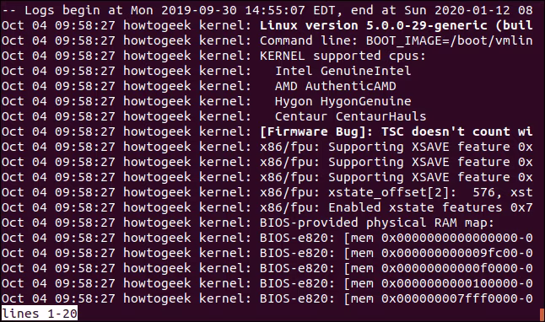The image size is (545, 322).
Task: Click the 'Intel GenuineIntel' text
Action: (343, 71)
